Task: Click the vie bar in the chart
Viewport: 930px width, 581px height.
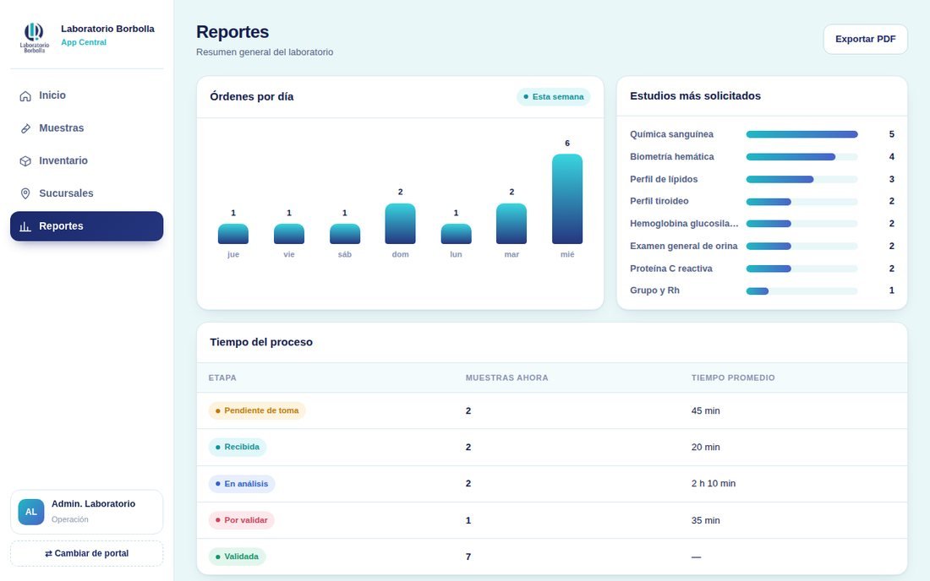Action: [289, 234]
